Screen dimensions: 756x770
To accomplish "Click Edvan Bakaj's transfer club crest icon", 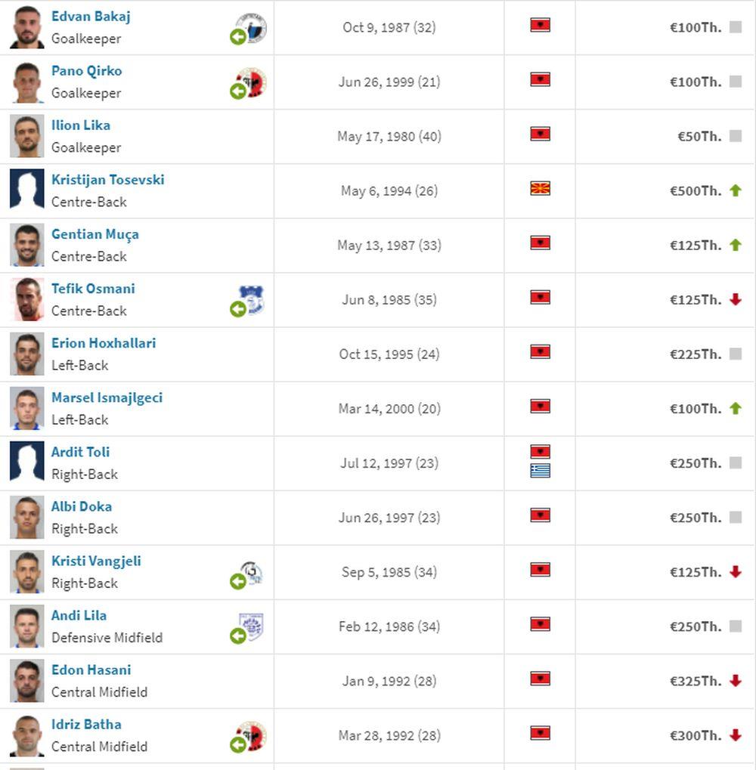I will 250,28.
